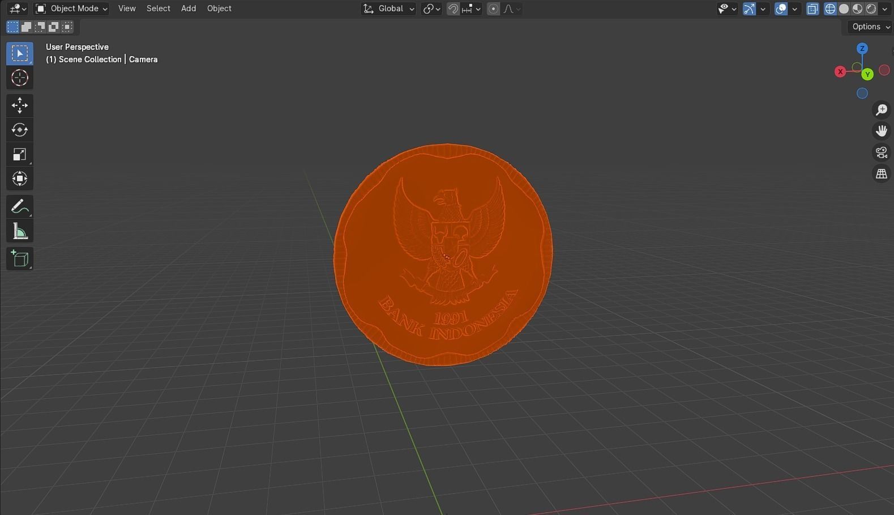Screen dimensions: 894x515
Task: Click the zoom view magnifier icon
Action: [x=882, y=109]
